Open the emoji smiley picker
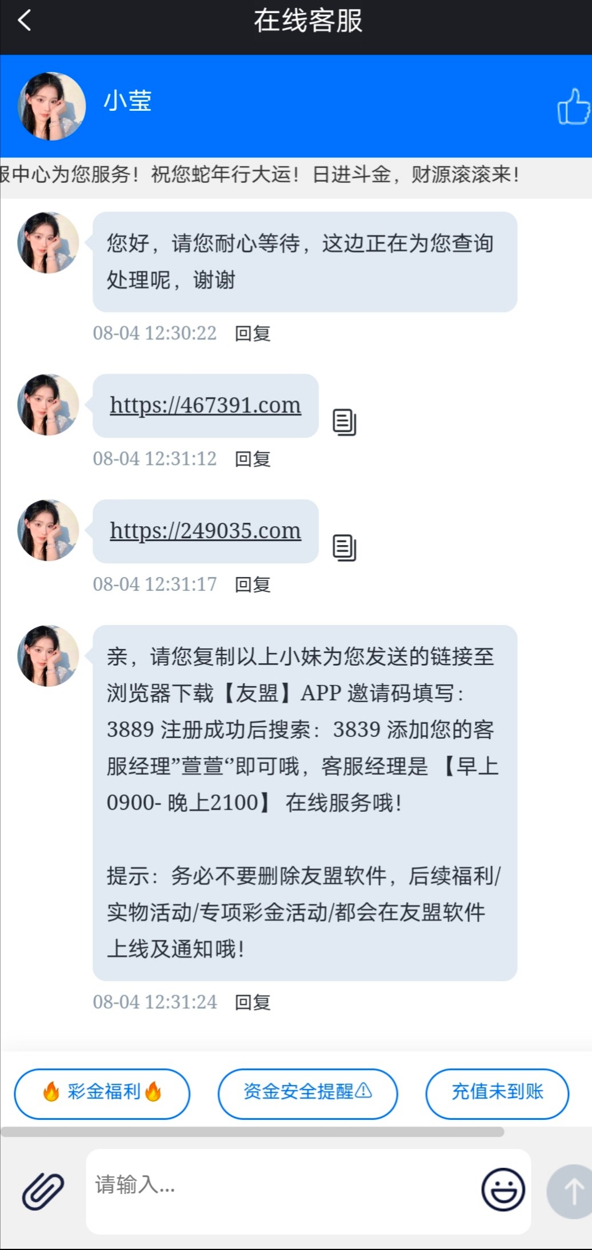592x1250 pixels. tap(503, 1190)
